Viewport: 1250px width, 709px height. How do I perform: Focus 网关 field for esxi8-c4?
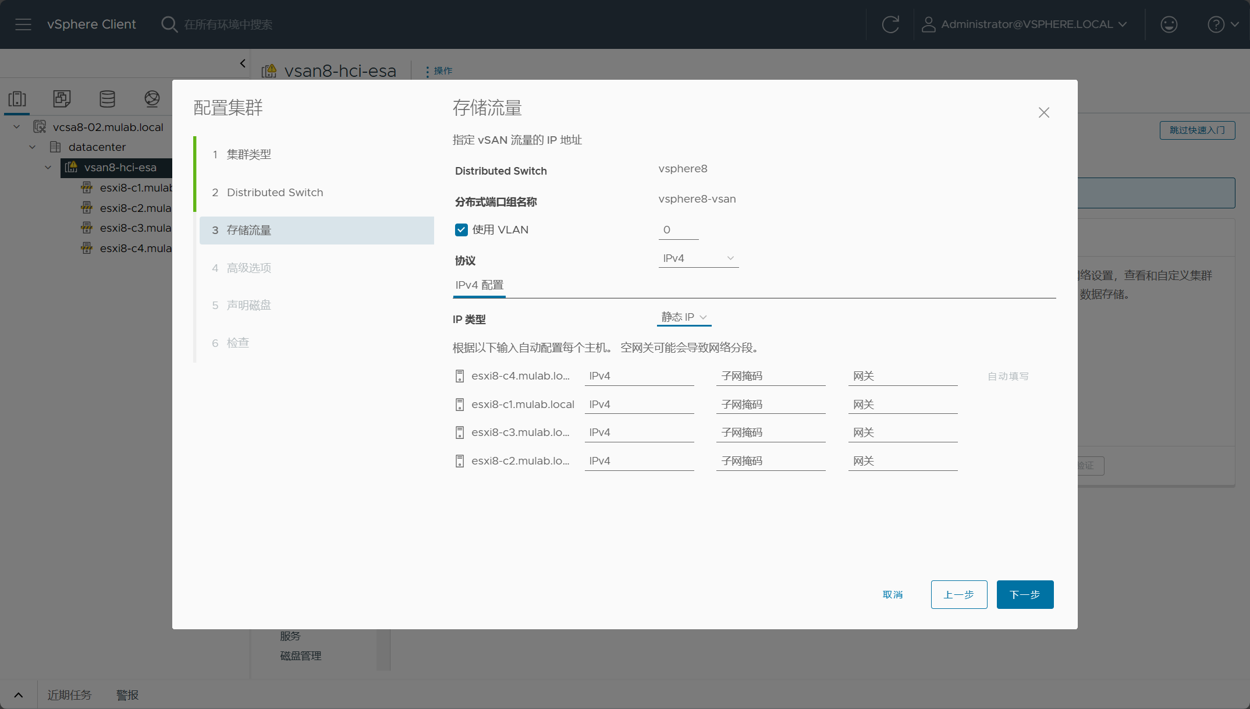pyautogui.click(x=903, y=376)
